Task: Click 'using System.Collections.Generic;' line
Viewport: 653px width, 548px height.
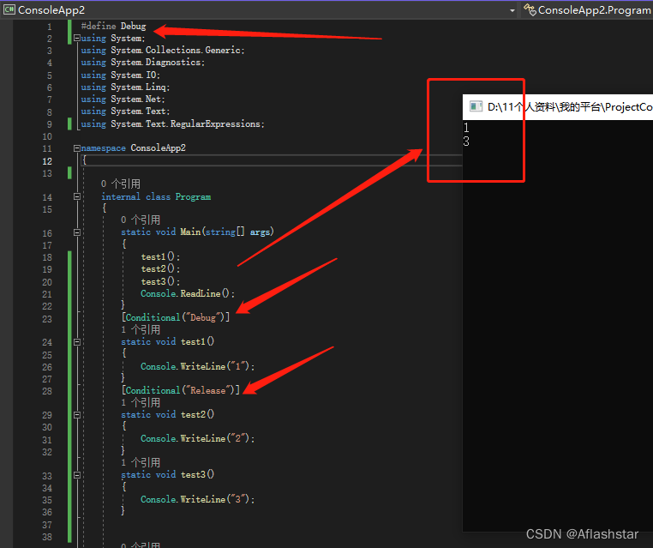Action: [163, 50]
